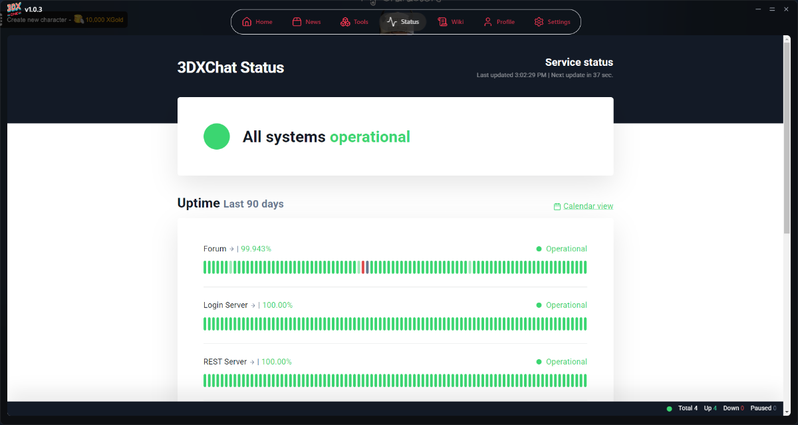Click the Create new character text
Viewport: 798px width, 425px height.
(x=37, y=20)
